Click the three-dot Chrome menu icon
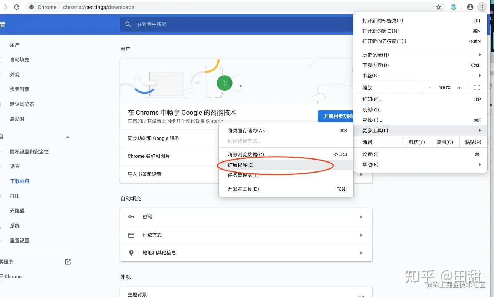Image resolution: width=494 pixels, height=297 pixels. click(482, 7)
